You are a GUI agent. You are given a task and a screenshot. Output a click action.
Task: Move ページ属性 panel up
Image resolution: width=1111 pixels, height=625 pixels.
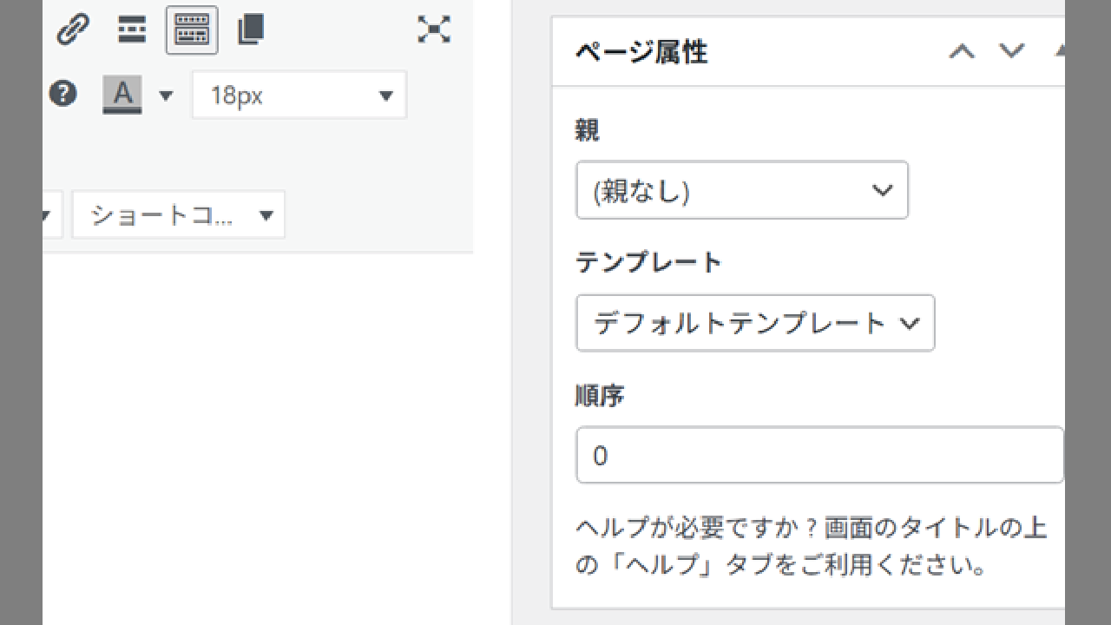pos(962,51)
